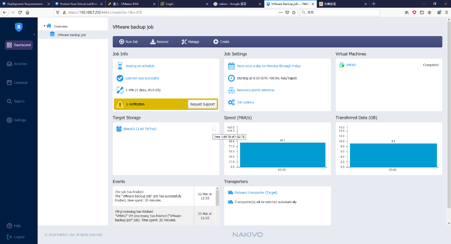Open Search in the sidebar
Screen dimensions: 451x244
tap(16, 101)
